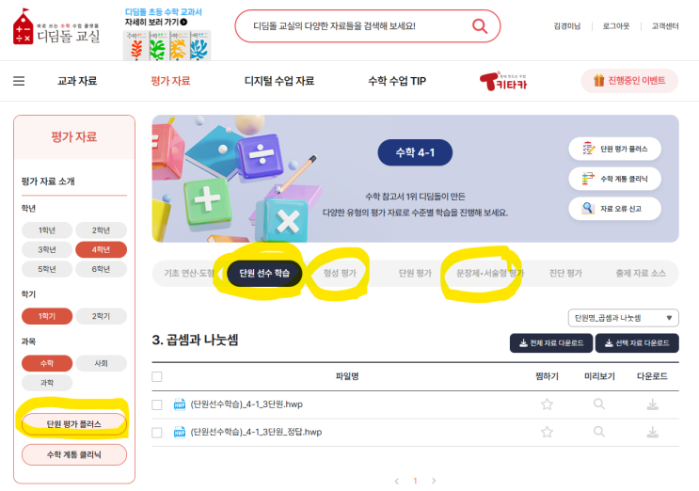The image size is (699, 491).
Task: Select the 2학기 semester filter
Action: [102, 316]
